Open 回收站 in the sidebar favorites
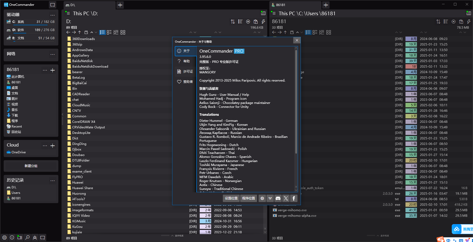The image size is (473, 242). 14,132
